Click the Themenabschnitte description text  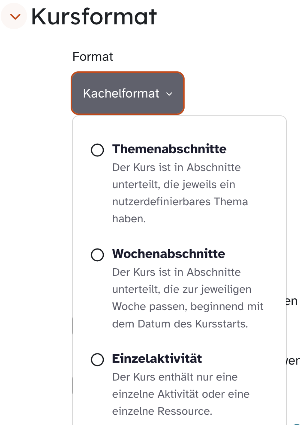[180, 193]
